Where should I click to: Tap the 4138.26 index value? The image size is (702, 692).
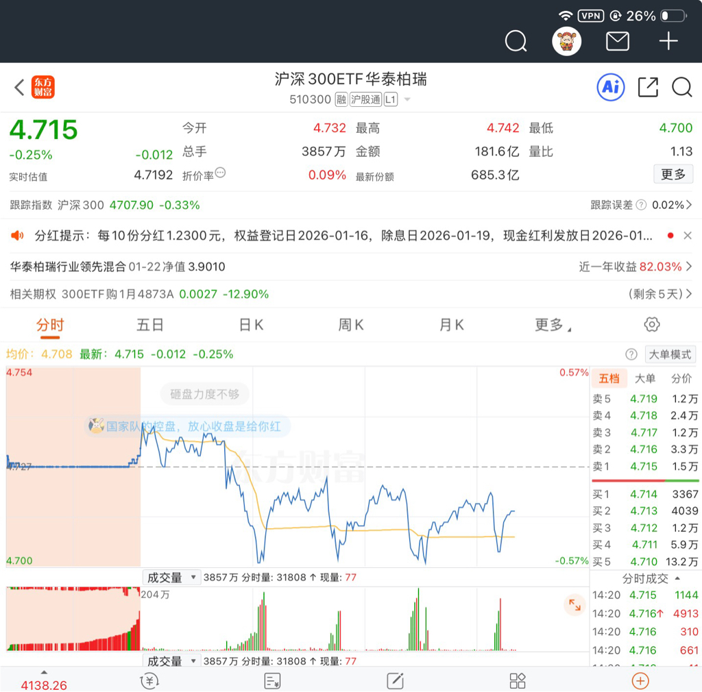point(44,685)
